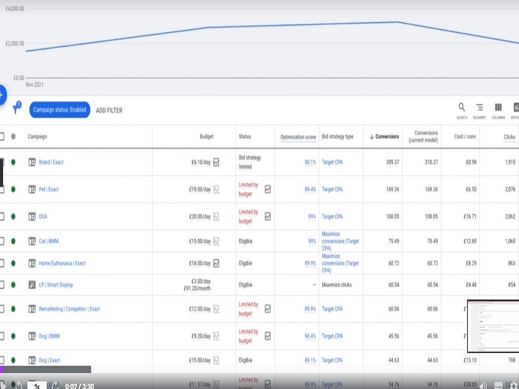Tick the checkbox for DSA campaign
Image resolution: width=519 pixels, height=389 pixels.
pos(2,216)
